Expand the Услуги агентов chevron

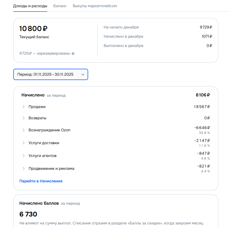[24, 156]
